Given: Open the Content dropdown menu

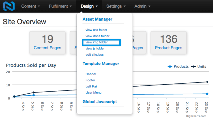Looking at the screenshot, I should pos(31,6).
